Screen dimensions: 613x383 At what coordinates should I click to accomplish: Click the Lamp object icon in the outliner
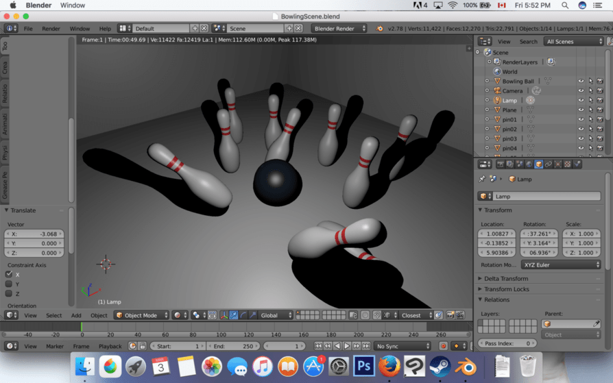pos(497,101)
